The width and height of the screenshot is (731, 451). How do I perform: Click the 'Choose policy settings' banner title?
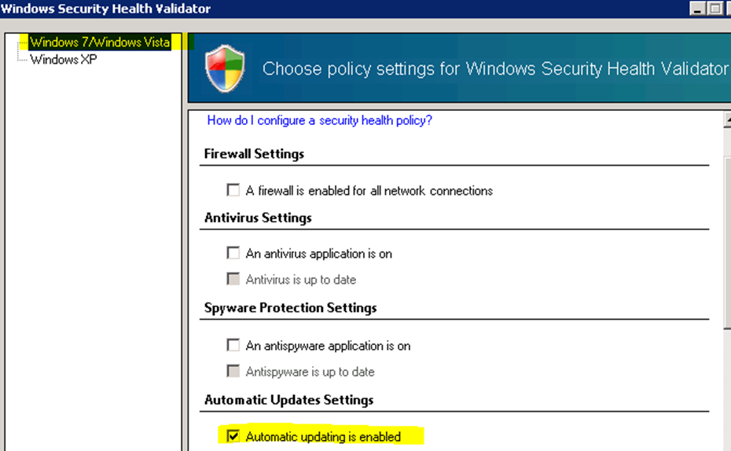(x=495, y=69)
